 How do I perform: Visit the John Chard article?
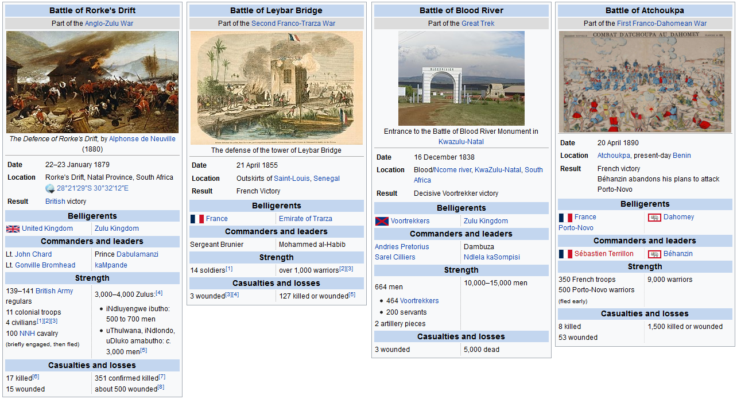pos(33,254)
